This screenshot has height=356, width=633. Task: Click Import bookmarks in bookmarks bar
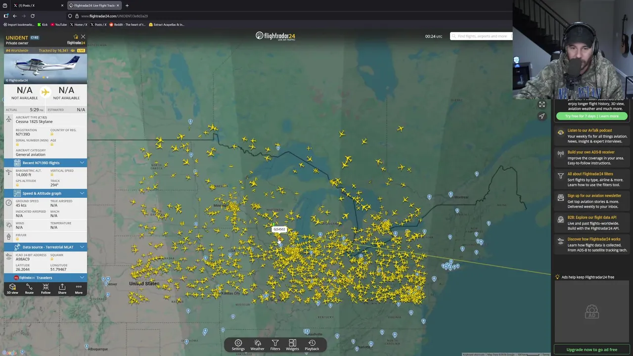click(x=19, y=24)
